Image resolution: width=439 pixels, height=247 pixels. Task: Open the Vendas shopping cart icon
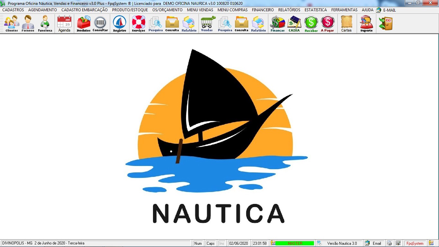208,24
